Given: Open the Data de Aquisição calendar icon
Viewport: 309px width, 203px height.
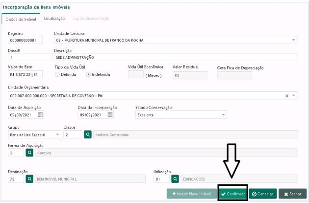Looking at the screenshot, I should (41, 115).
